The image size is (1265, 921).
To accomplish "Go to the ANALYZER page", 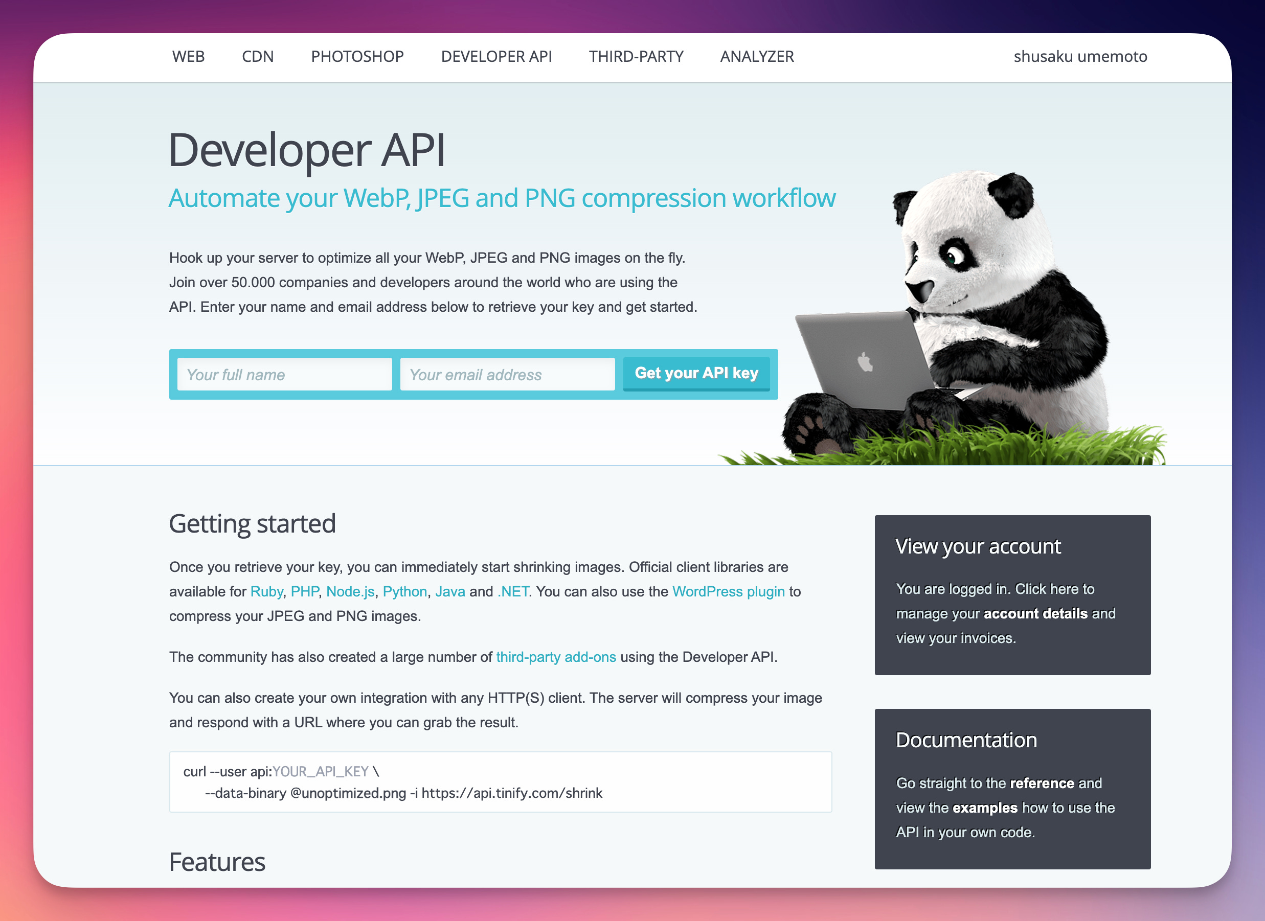I will coord(757,56).
